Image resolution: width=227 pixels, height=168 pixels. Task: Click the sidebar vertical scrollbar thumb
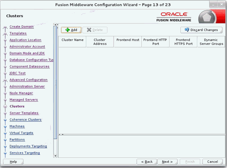(55, 83)
